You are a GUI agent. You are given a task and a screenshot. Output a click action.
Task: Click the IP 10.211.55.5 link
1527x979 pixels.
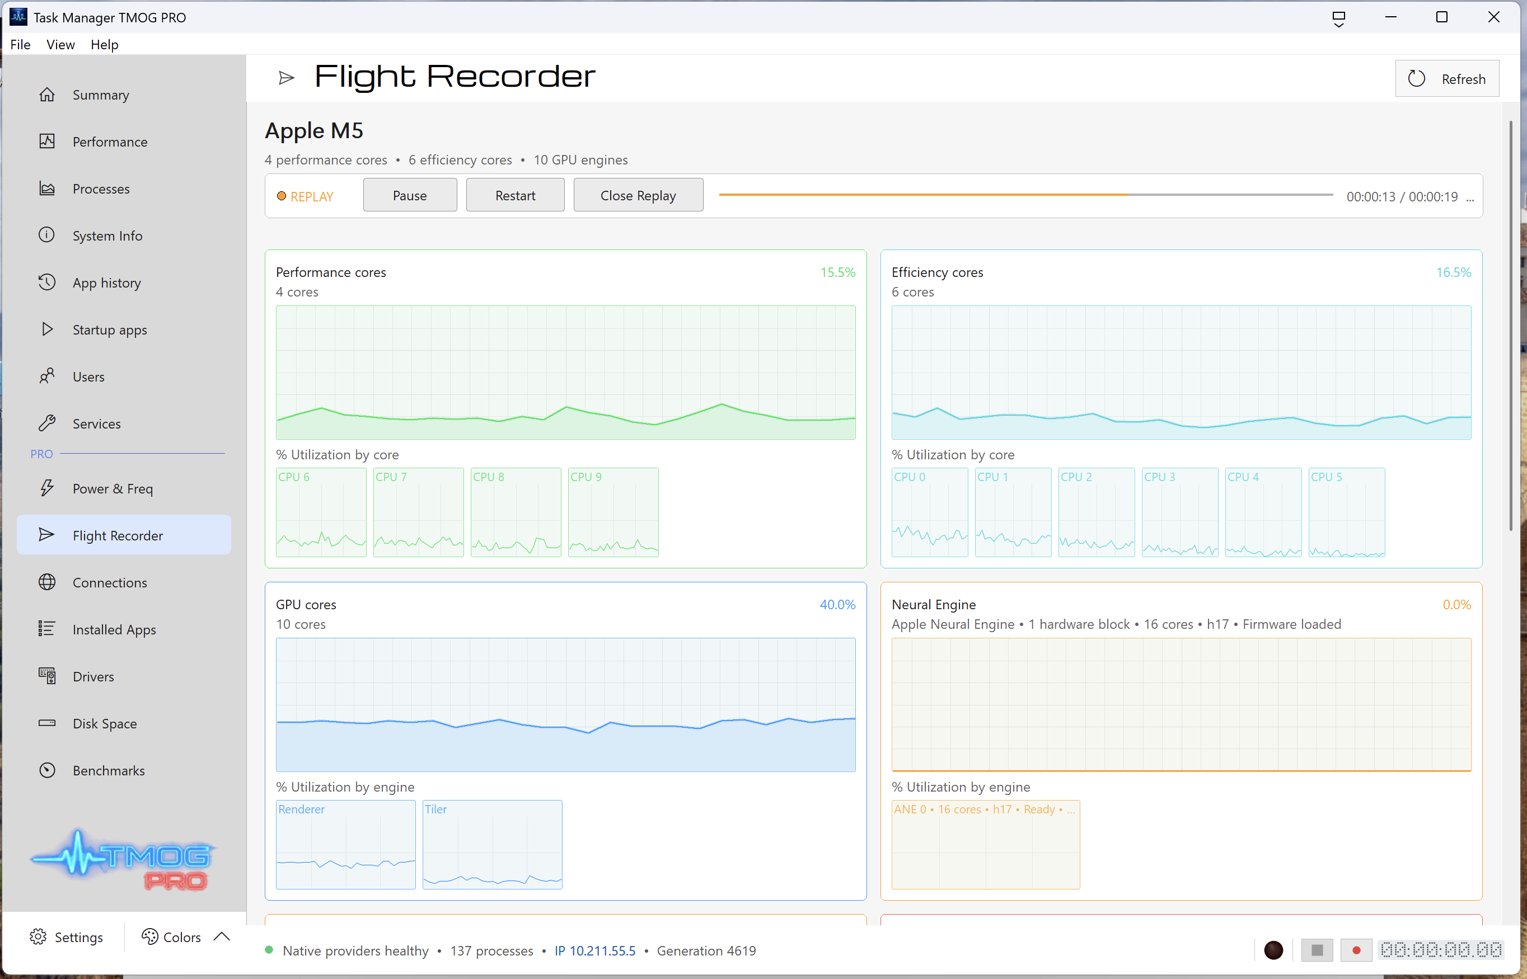point(595,951)
